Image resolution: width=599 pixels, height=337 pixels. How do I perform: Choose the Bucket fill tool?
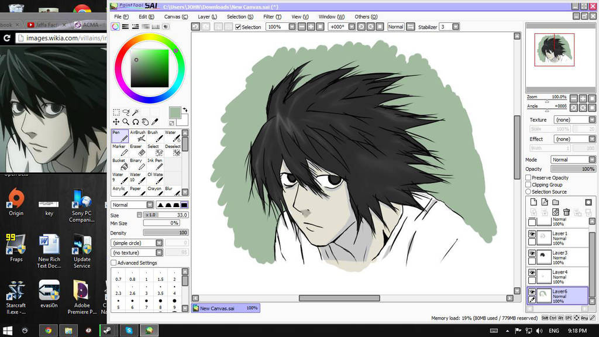[x=119, y=164]
